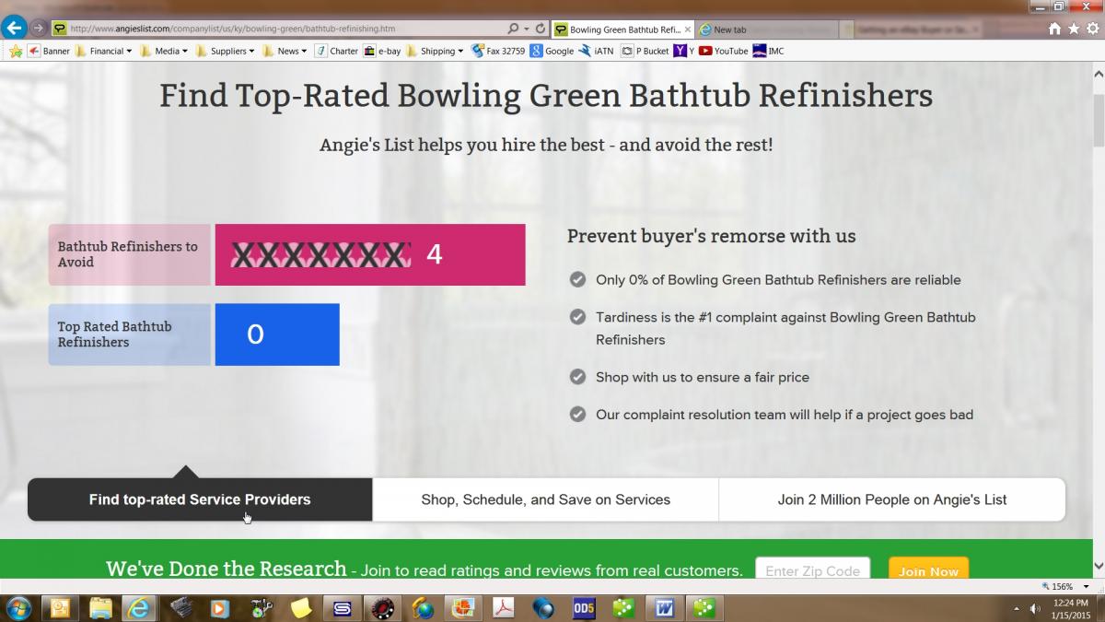Show hidden system tray icons

pyautogui.click(x=1018, y=608)
